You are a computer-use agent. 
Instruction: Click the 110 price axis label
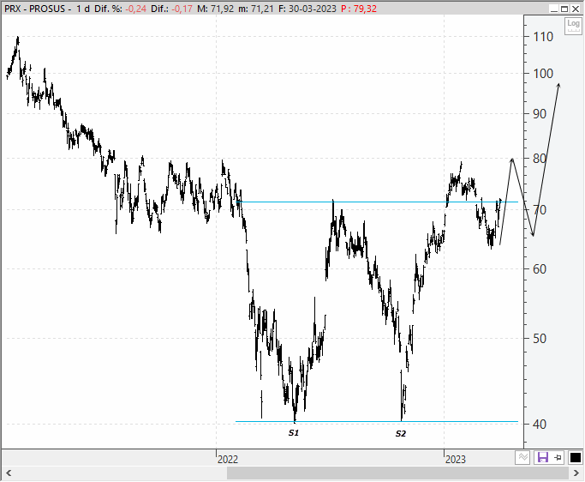pyautogui.click(x=543, y=37)
